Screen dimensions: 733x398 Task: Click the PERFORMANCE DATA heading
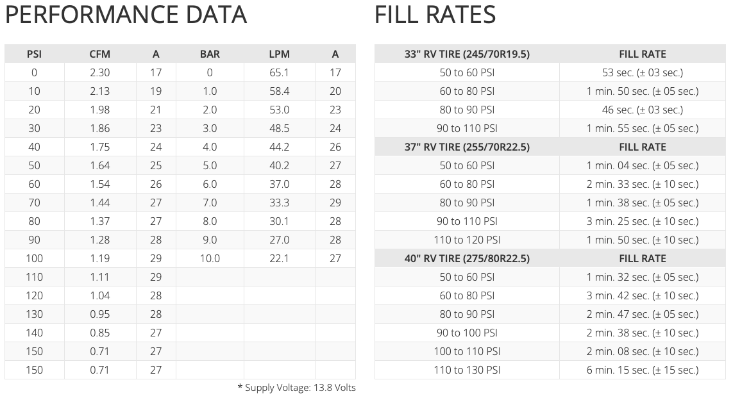[126, 15]
